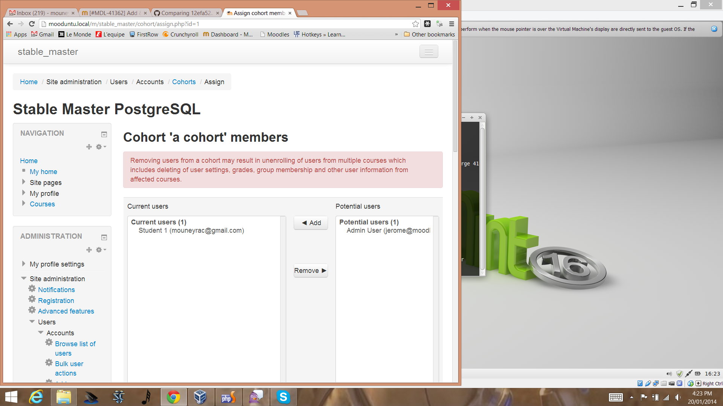Show more bookmarks chevron

click(x=396, y=34)
